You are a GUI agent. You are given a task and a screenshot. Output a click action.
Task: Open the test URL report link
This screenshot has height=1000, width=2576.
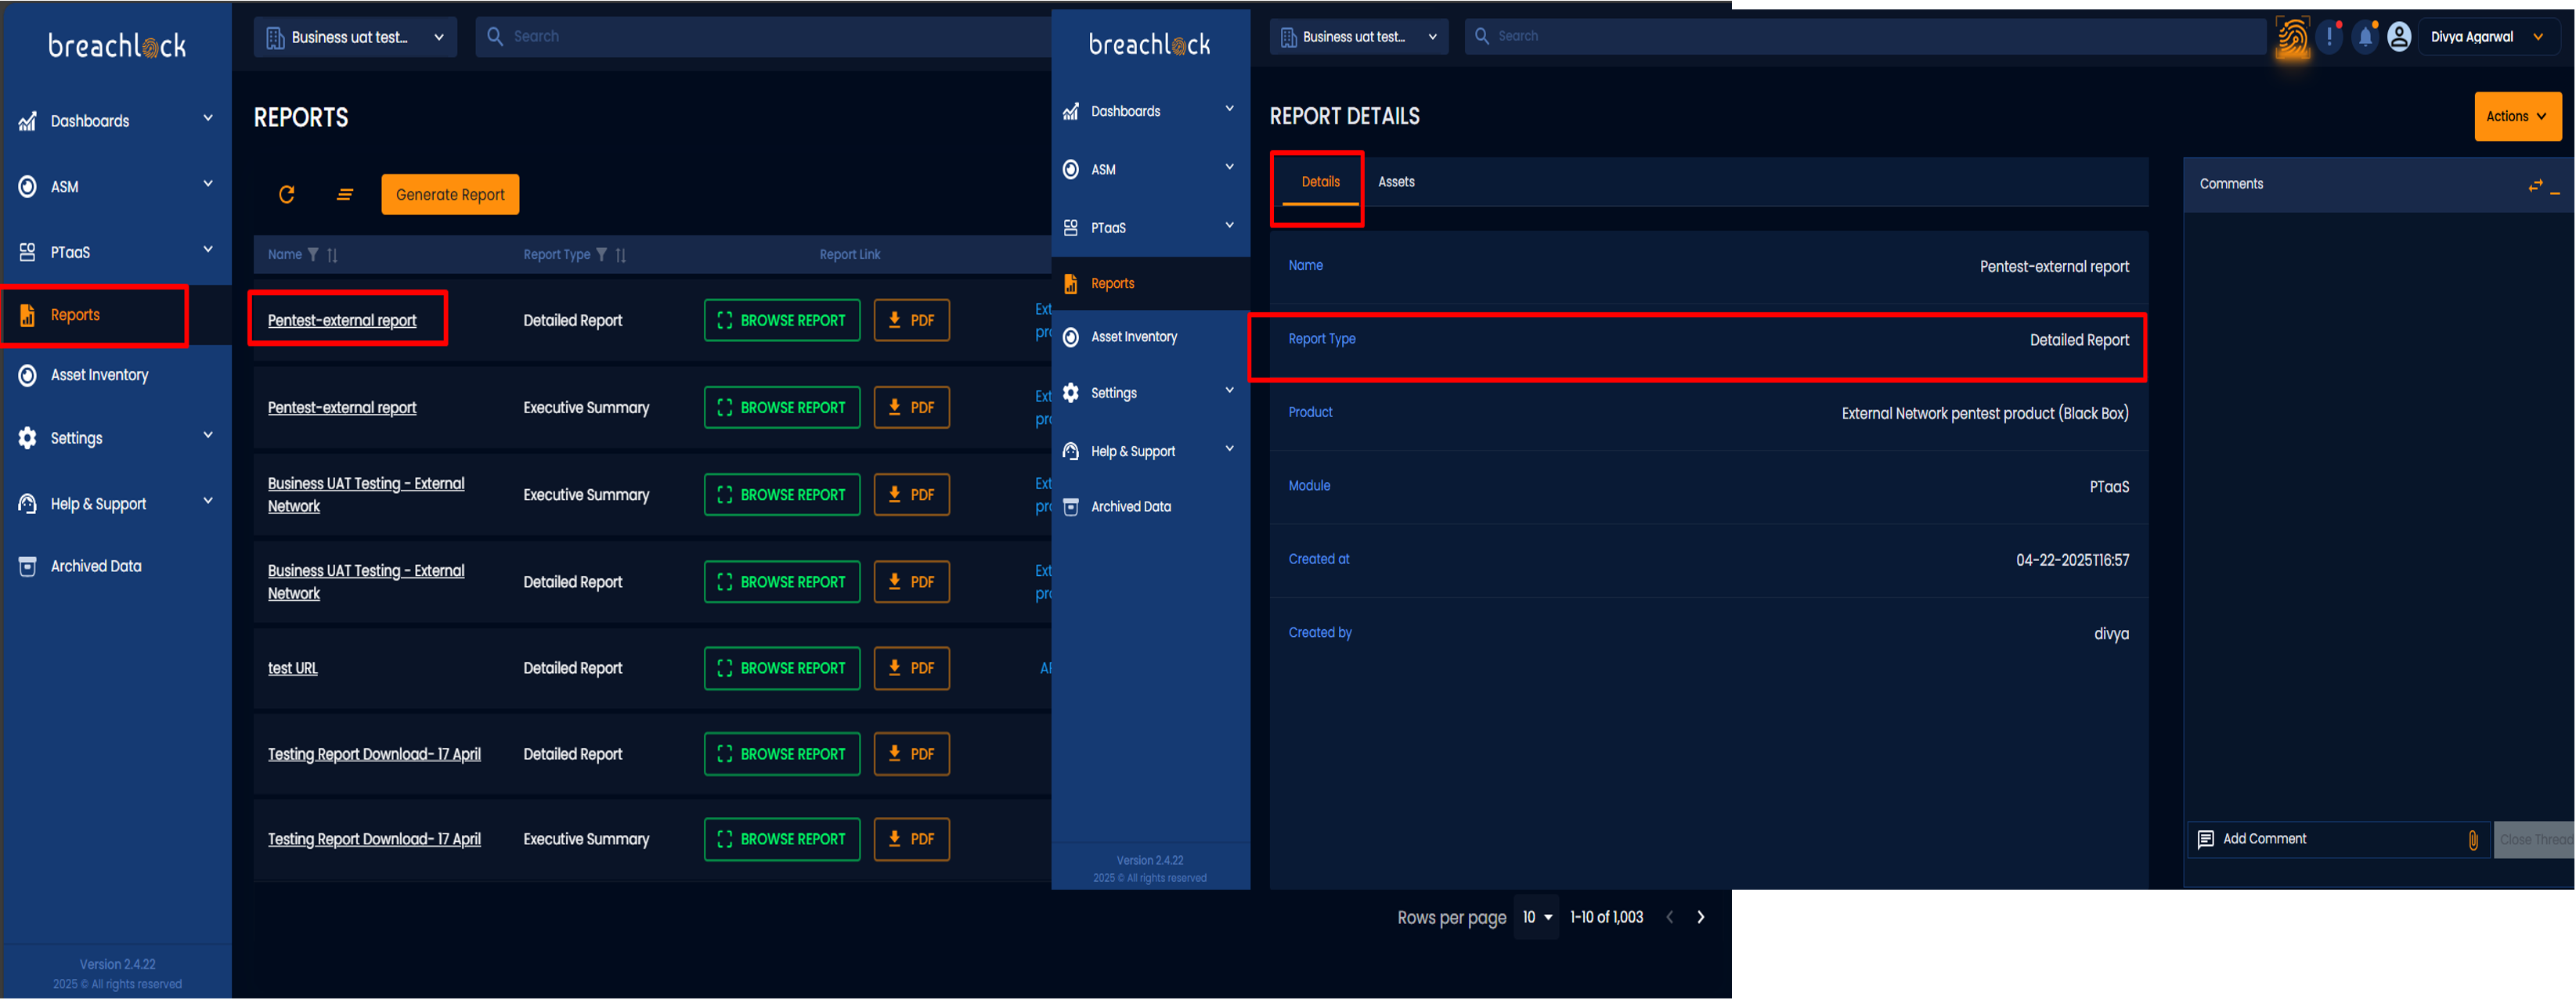[292, 668]
